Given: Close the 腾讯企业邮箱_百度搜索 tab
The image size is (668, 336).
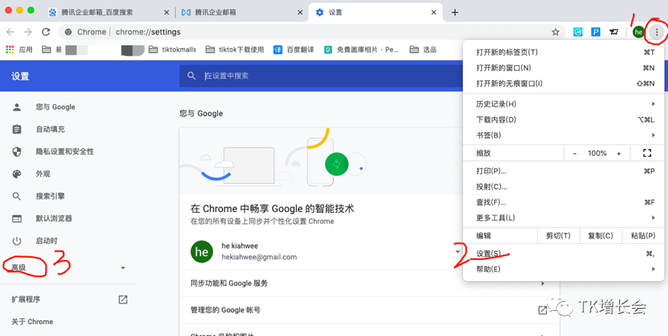Looking at the screenshot, I should (x=167, y=12).
